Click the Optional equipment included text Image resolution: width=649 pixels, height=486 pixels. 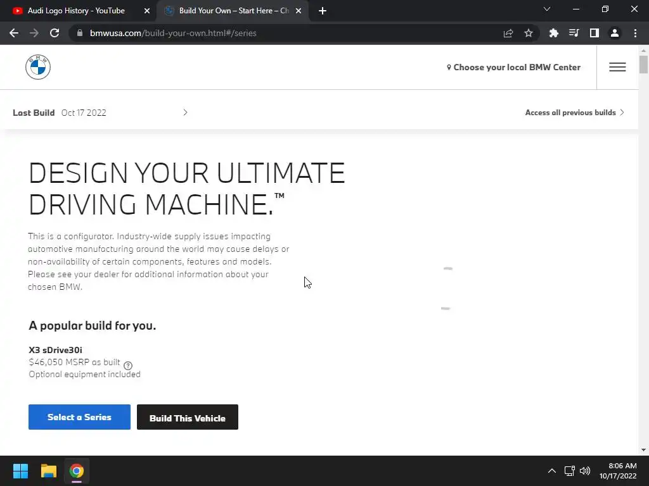coord(84,374)
